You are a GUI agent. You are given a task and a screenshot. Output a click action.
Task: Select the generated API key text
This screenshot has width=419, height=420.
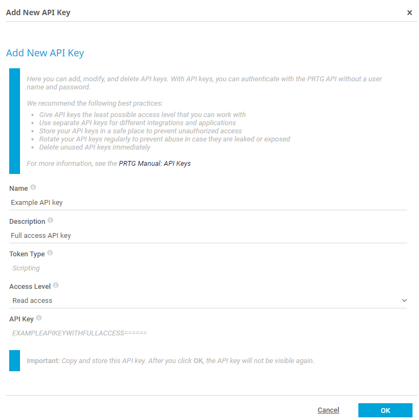[x=80, y=333]
